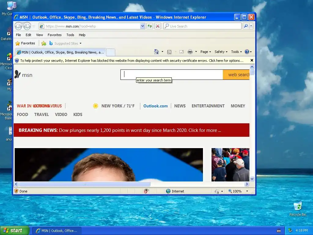Click the vertical scrollbar down arrow
This screenshot has width=313, height=235.
point(252,179)
